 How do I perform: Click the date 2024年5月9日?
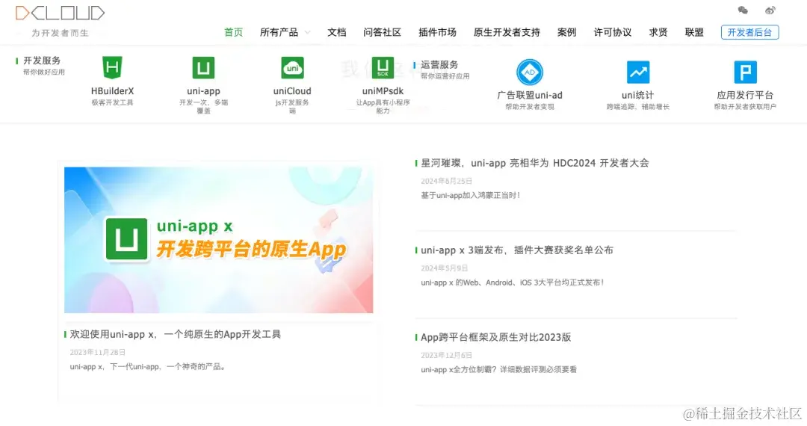click(x=444, y=268)
